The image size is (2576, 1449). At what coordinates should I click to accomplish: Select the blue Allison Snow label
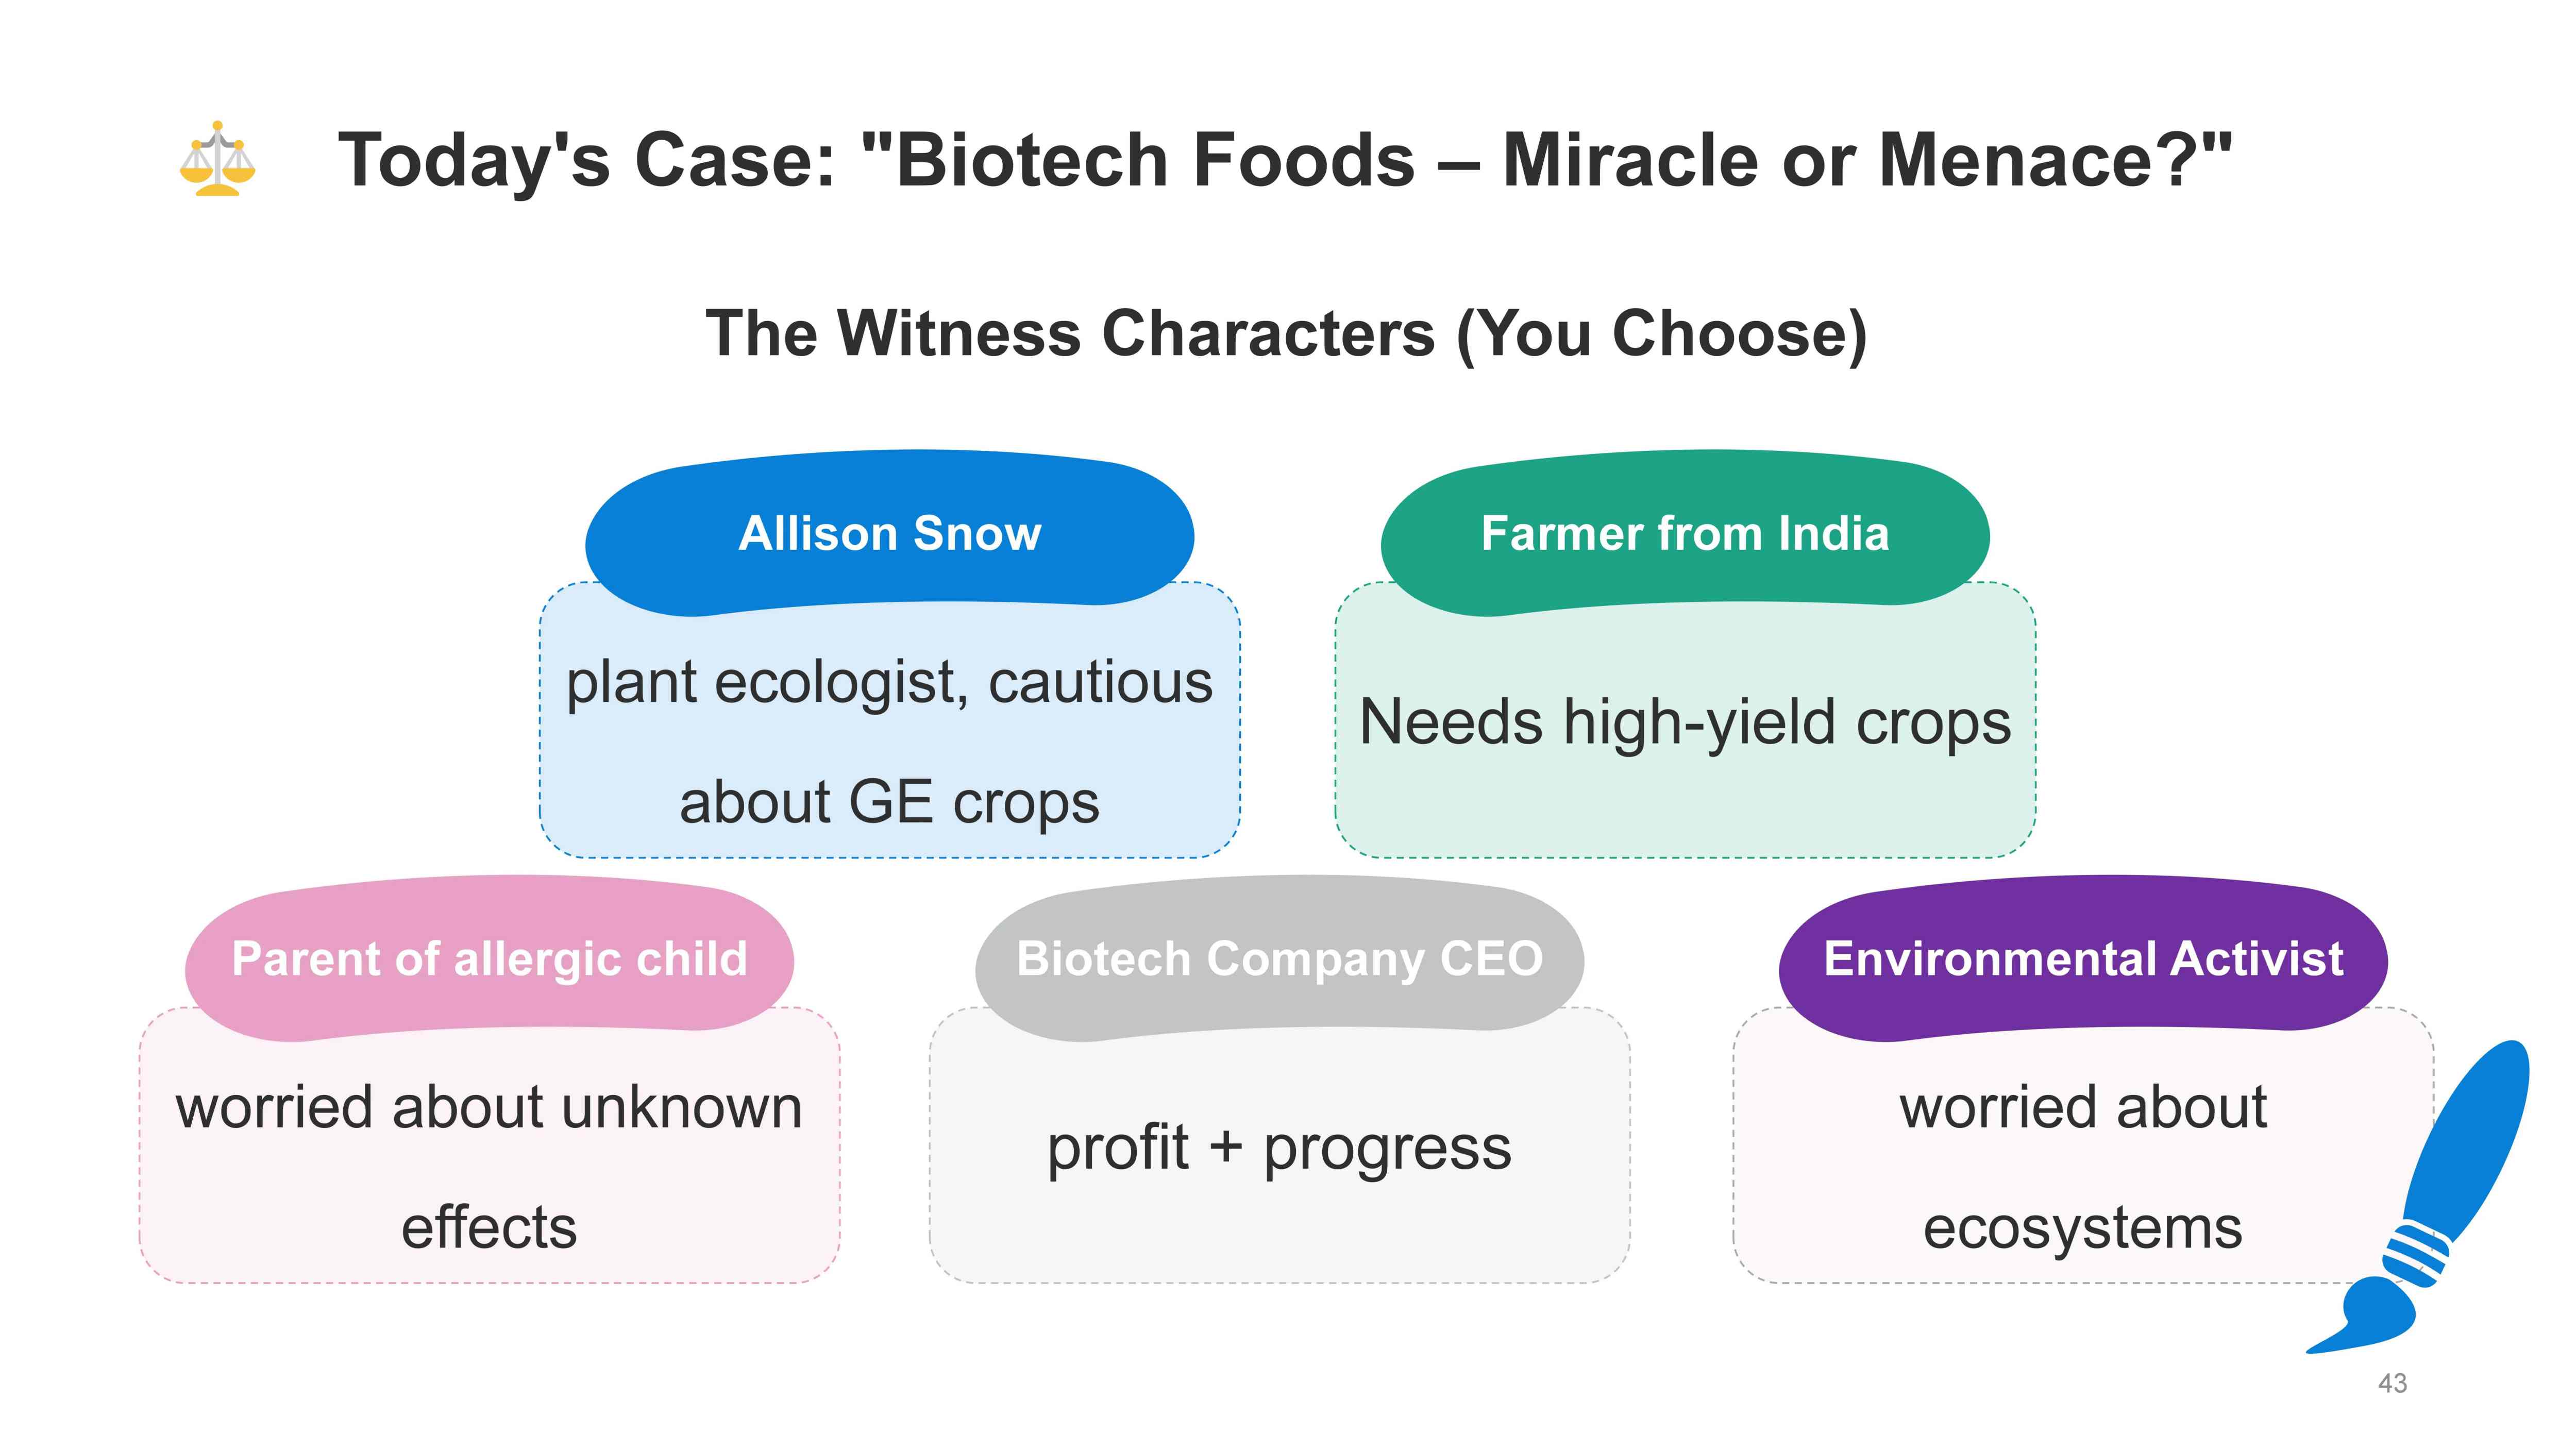[889, 533]
